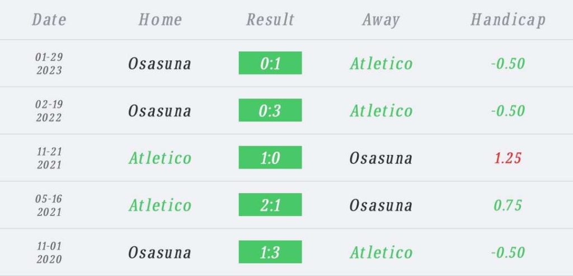Open the 2:1 result score badge
This screenshot has width=573, height=276.
point(270,204)
